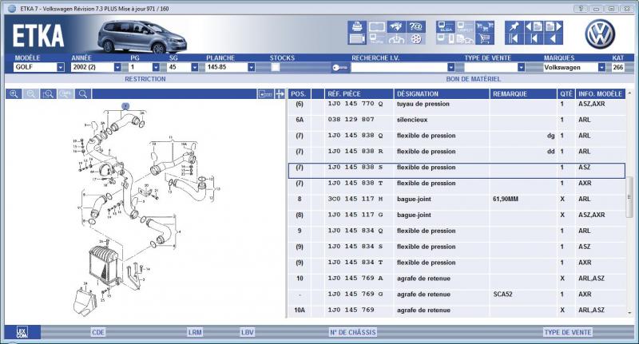Click in the Recherche I.V. input field
The height and width of the screenshot is (344, 639).
coord(399,67)
